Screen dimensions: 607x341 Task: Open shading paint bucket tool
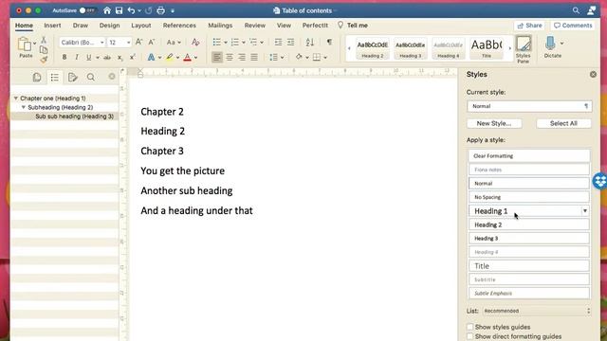(299, 57)
